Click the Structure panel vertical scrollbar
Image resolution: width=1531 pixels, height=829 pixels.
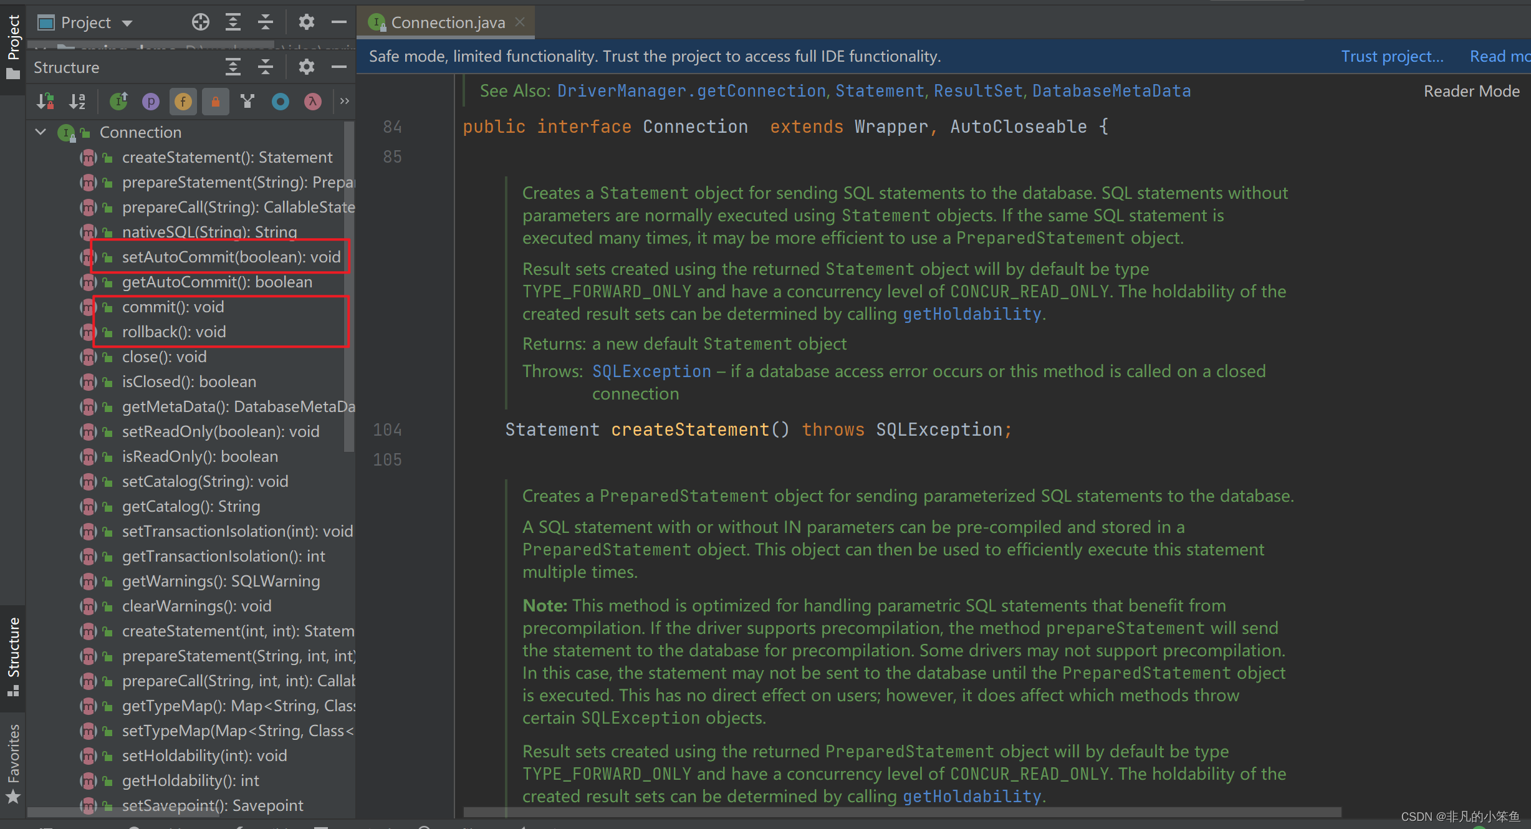pyautogui.click(x=349, y=287)
